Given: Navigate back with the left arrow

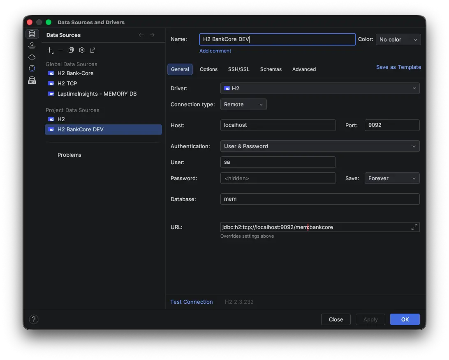Looking at the screenshot, I should 141,35.
